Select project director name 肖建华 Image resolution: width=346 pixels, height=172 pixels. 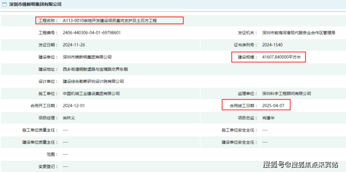268,118
